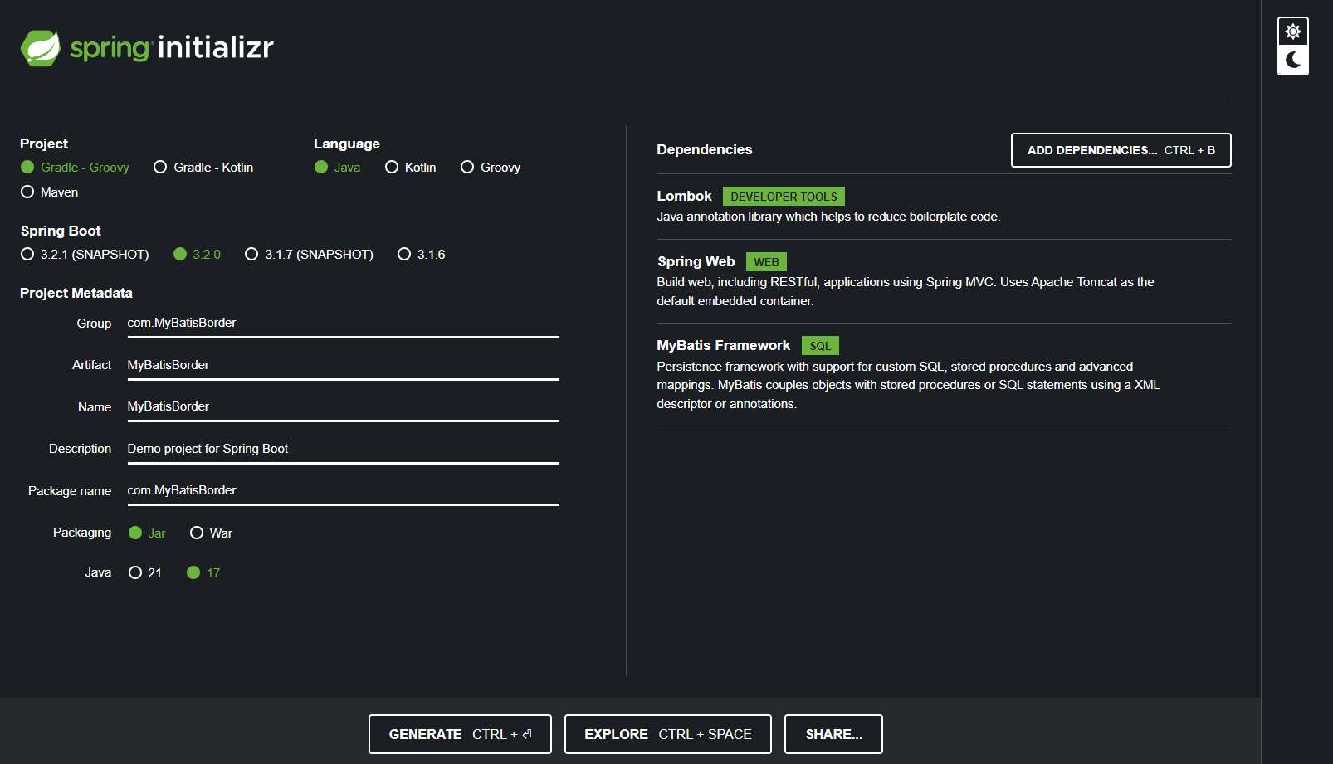1333x764 pixels.
Task: Open the Share dialog
Action: (x=833, y=734)
